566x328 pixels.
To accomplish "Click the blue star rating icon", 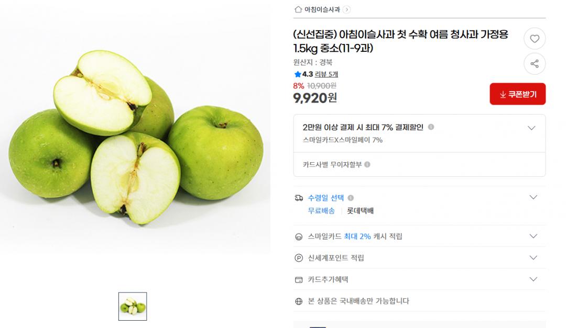I will (x=298, y=74).
